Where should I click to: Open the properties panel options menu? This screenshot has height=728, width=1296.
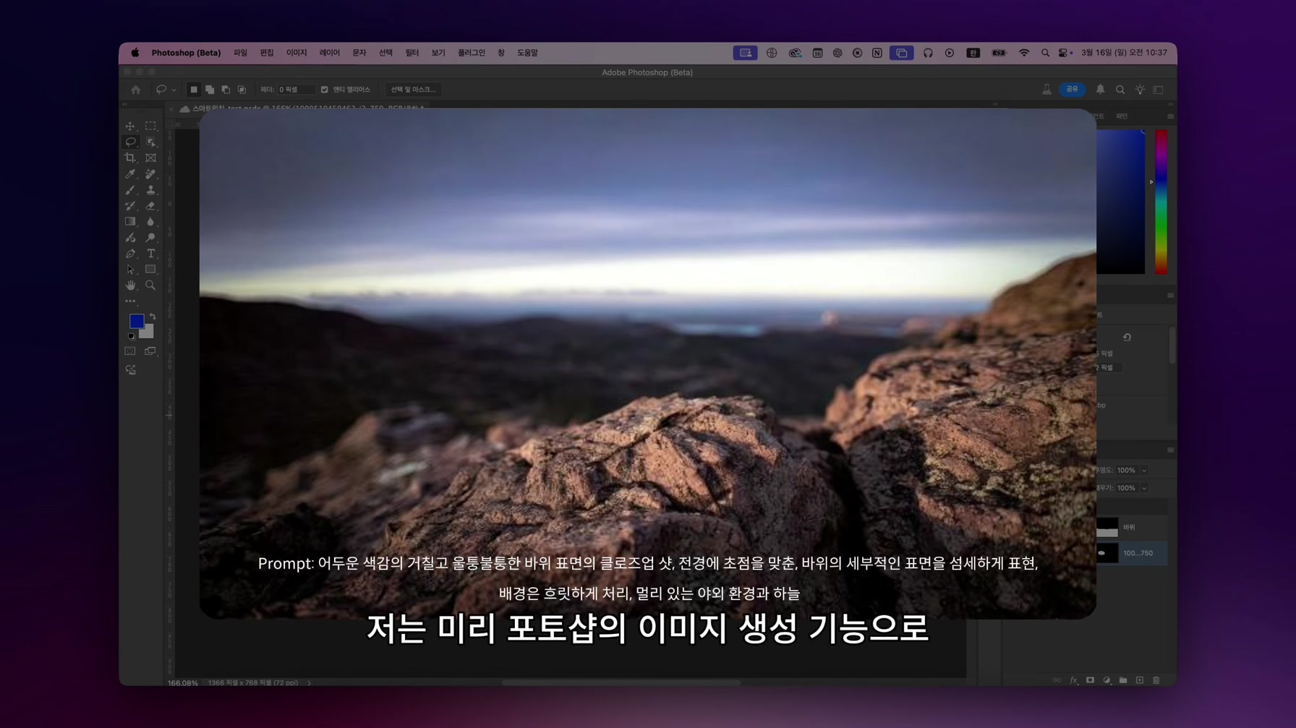tap(1170, 296)
